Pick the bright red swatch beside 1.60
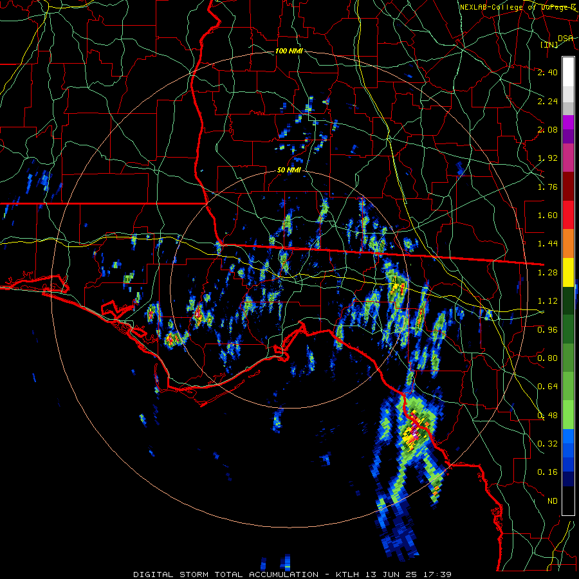Screen dimensions: 579x579 click(x=568, y=215)
